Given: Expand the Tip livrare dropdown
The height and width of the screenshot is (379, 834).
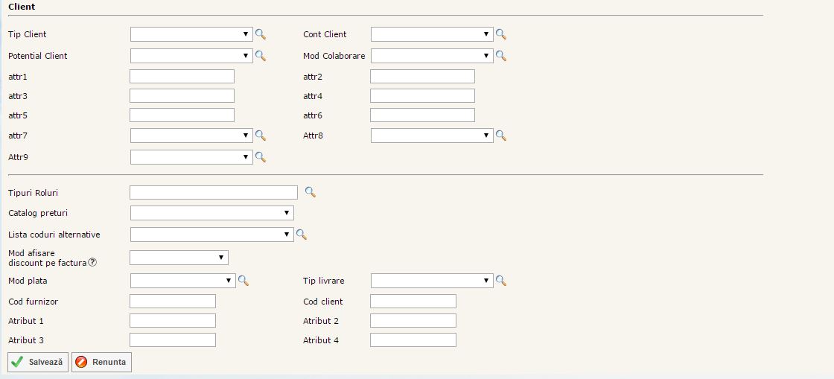Looking at the screenshot, I should (432, 281).
